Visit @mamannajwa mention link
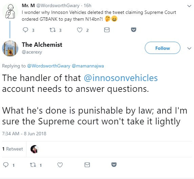The height and width of the screenshot is (179, 194). coord(88,66)
